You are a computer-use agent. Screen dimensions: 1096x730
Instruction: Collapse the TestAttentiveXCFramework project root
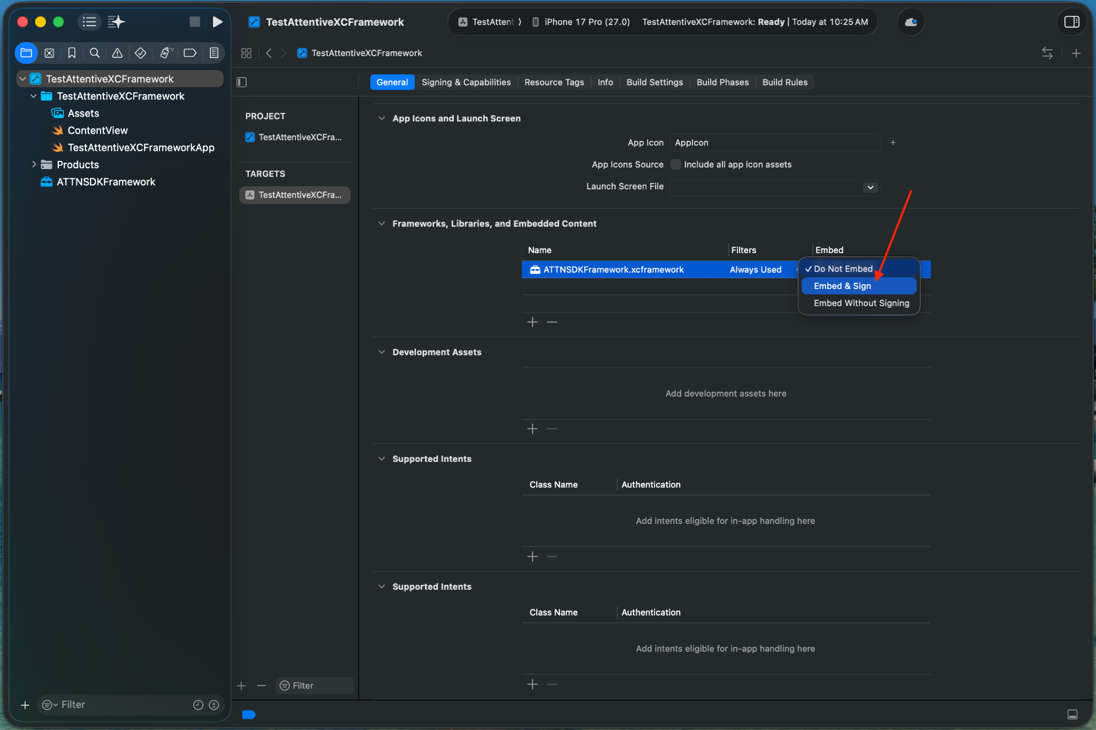[22, 79]
